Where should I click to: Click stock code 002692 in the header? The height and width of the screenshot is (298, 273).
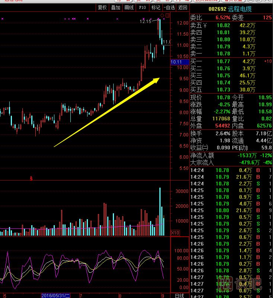click(216, 9)
